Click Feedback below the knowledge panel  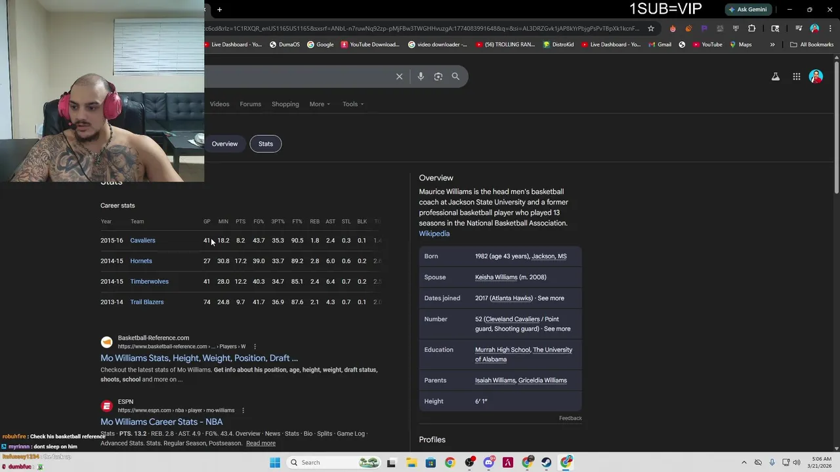(570, 418)
